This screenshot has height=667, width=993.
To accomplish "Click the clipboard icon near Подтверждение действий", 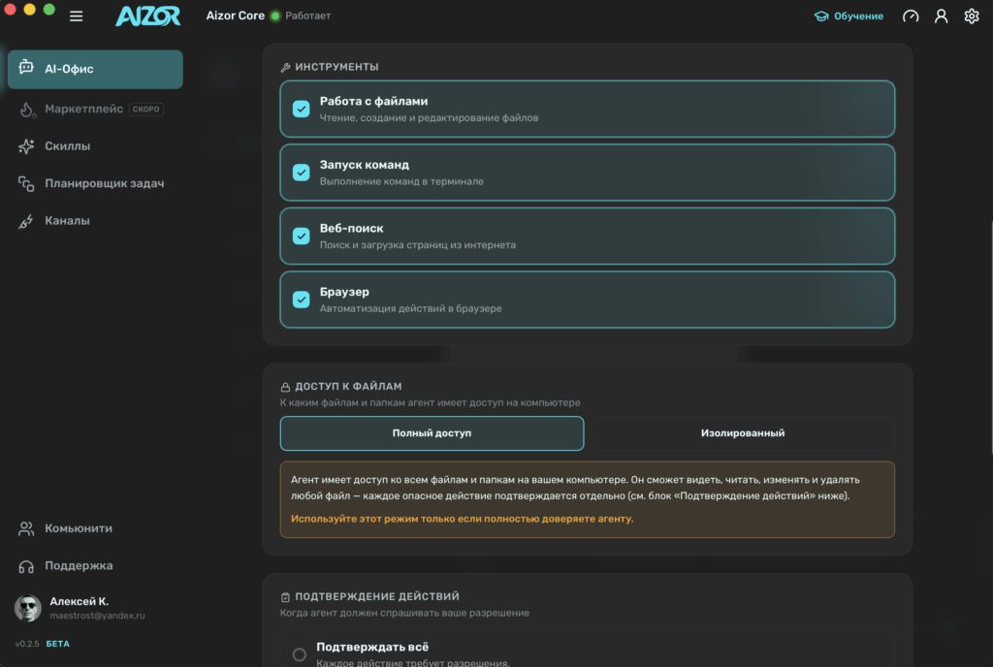I will (x=286, y=597).
